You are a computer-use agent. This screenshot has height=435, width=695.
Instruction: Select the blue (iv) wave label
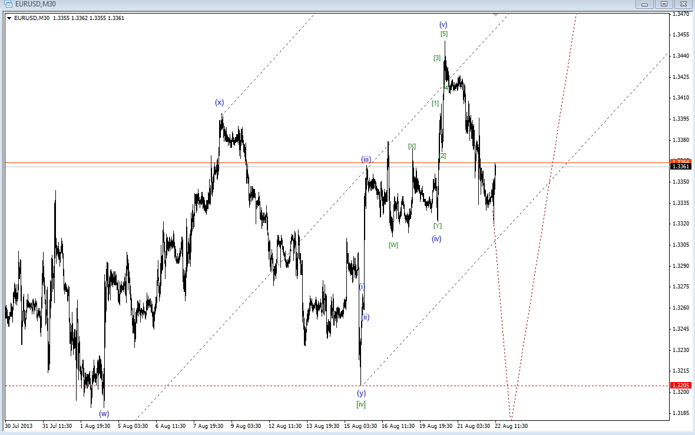(436, 239)
